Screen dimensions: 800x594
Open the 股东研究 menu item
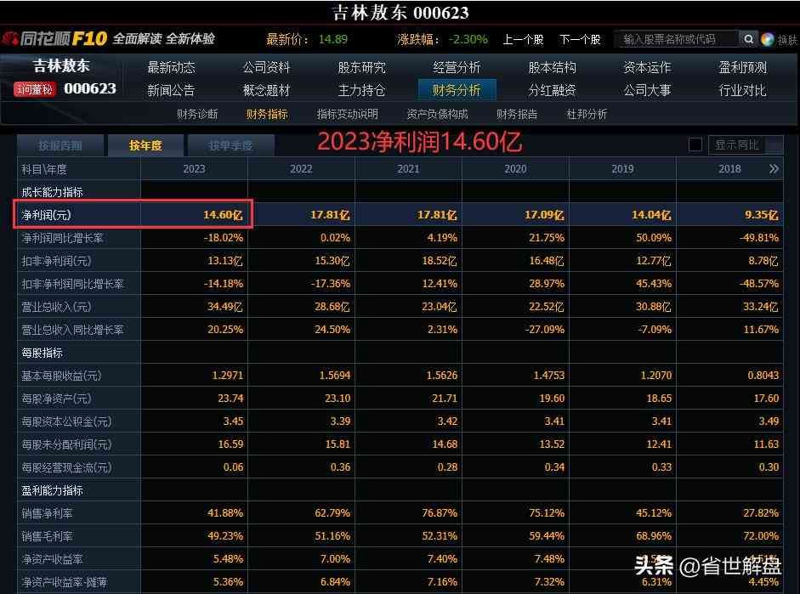[361, 67]
